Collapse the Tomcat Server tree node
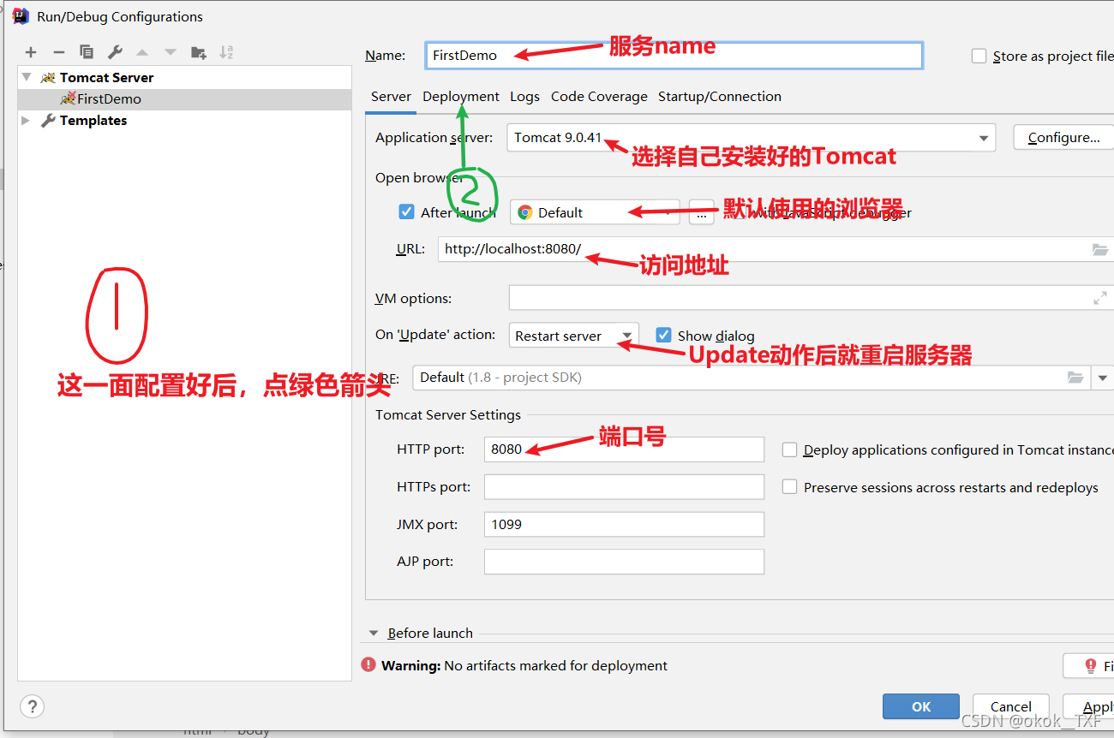Viewport: 1114px width, 738px height. 27,77
